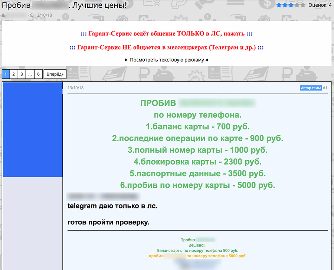Image resolution: width=334 pixels, height=270 pixels.
Task: Select the third rating star
Action: [291, 5]
